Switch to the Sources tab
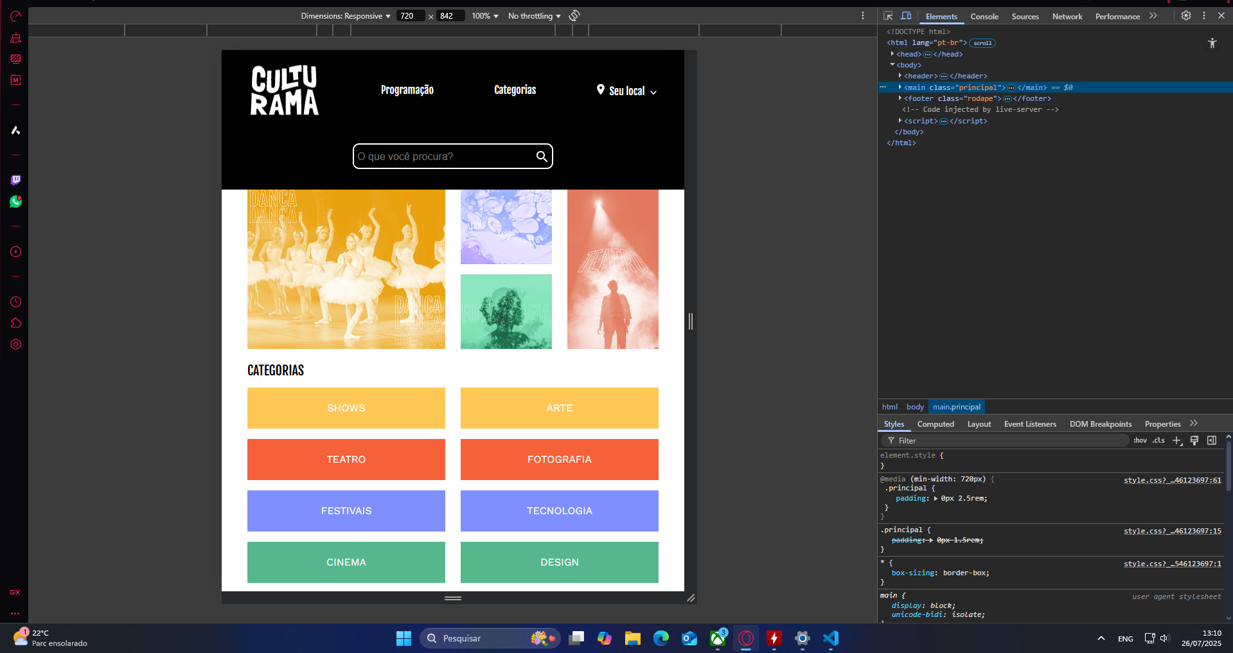1233x653 pixels. tap(1025, 17)
